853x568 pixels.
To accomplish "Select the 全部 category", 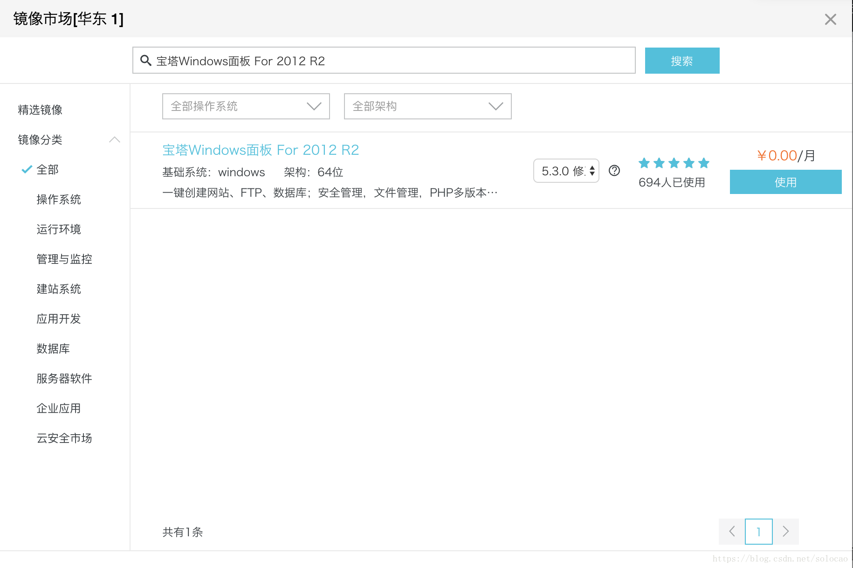I will click(x=48, y=170).
